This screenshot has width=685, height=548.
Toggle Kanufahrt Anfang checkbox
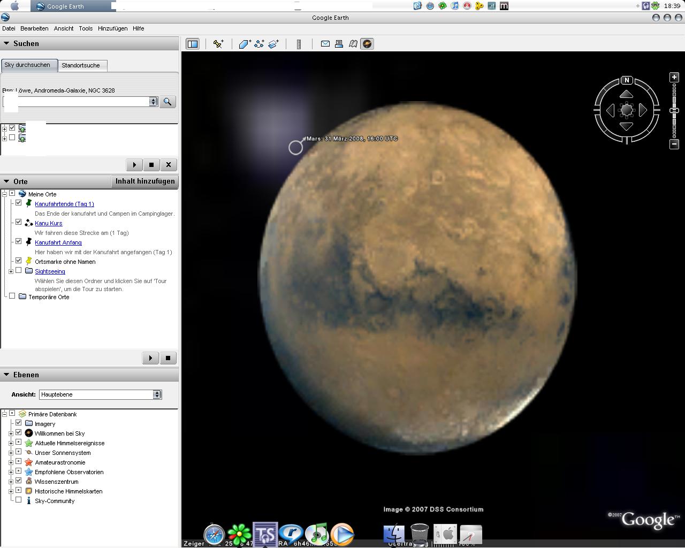[19, 242]
